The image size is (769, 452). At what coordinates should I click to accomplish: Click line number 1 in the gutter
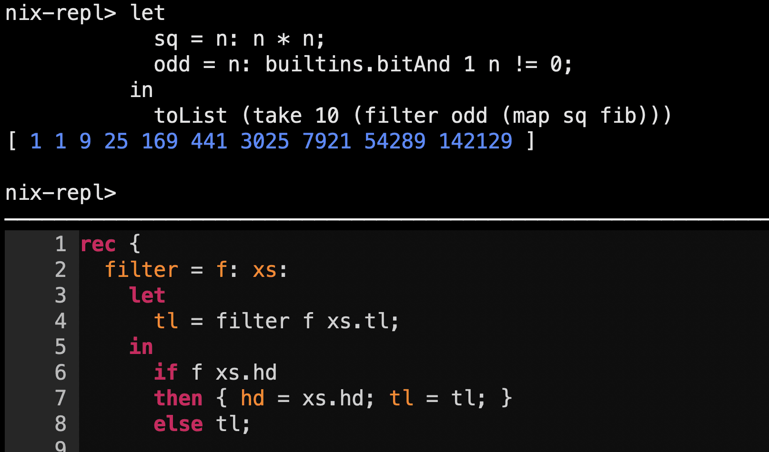[x=61, y=244]
